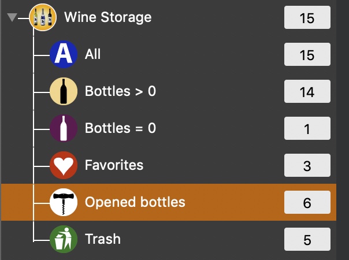Image resolution: width=349 pixels, height=260 pixels.
Task: Click the Wine Storage three-bottles icon
Action: click(43, 17)
